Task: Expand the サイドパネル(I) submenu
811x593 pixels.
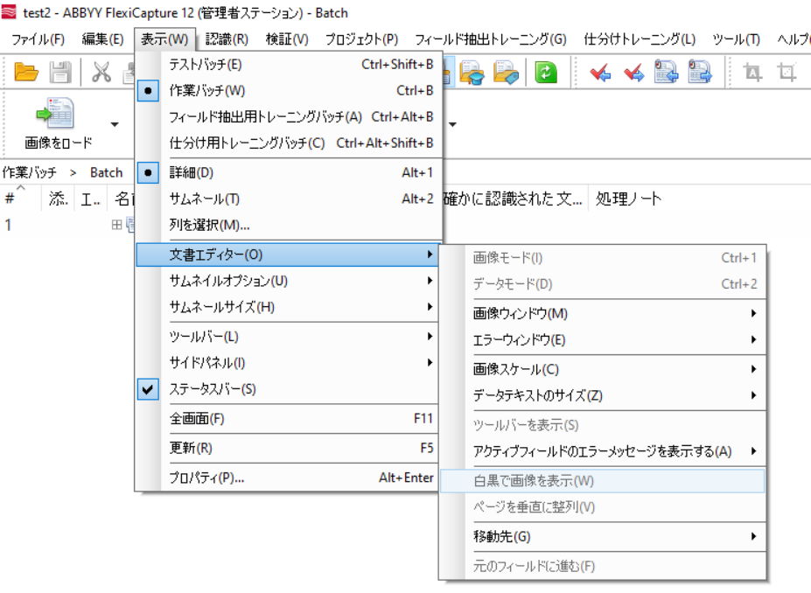Action: point(287,362)
